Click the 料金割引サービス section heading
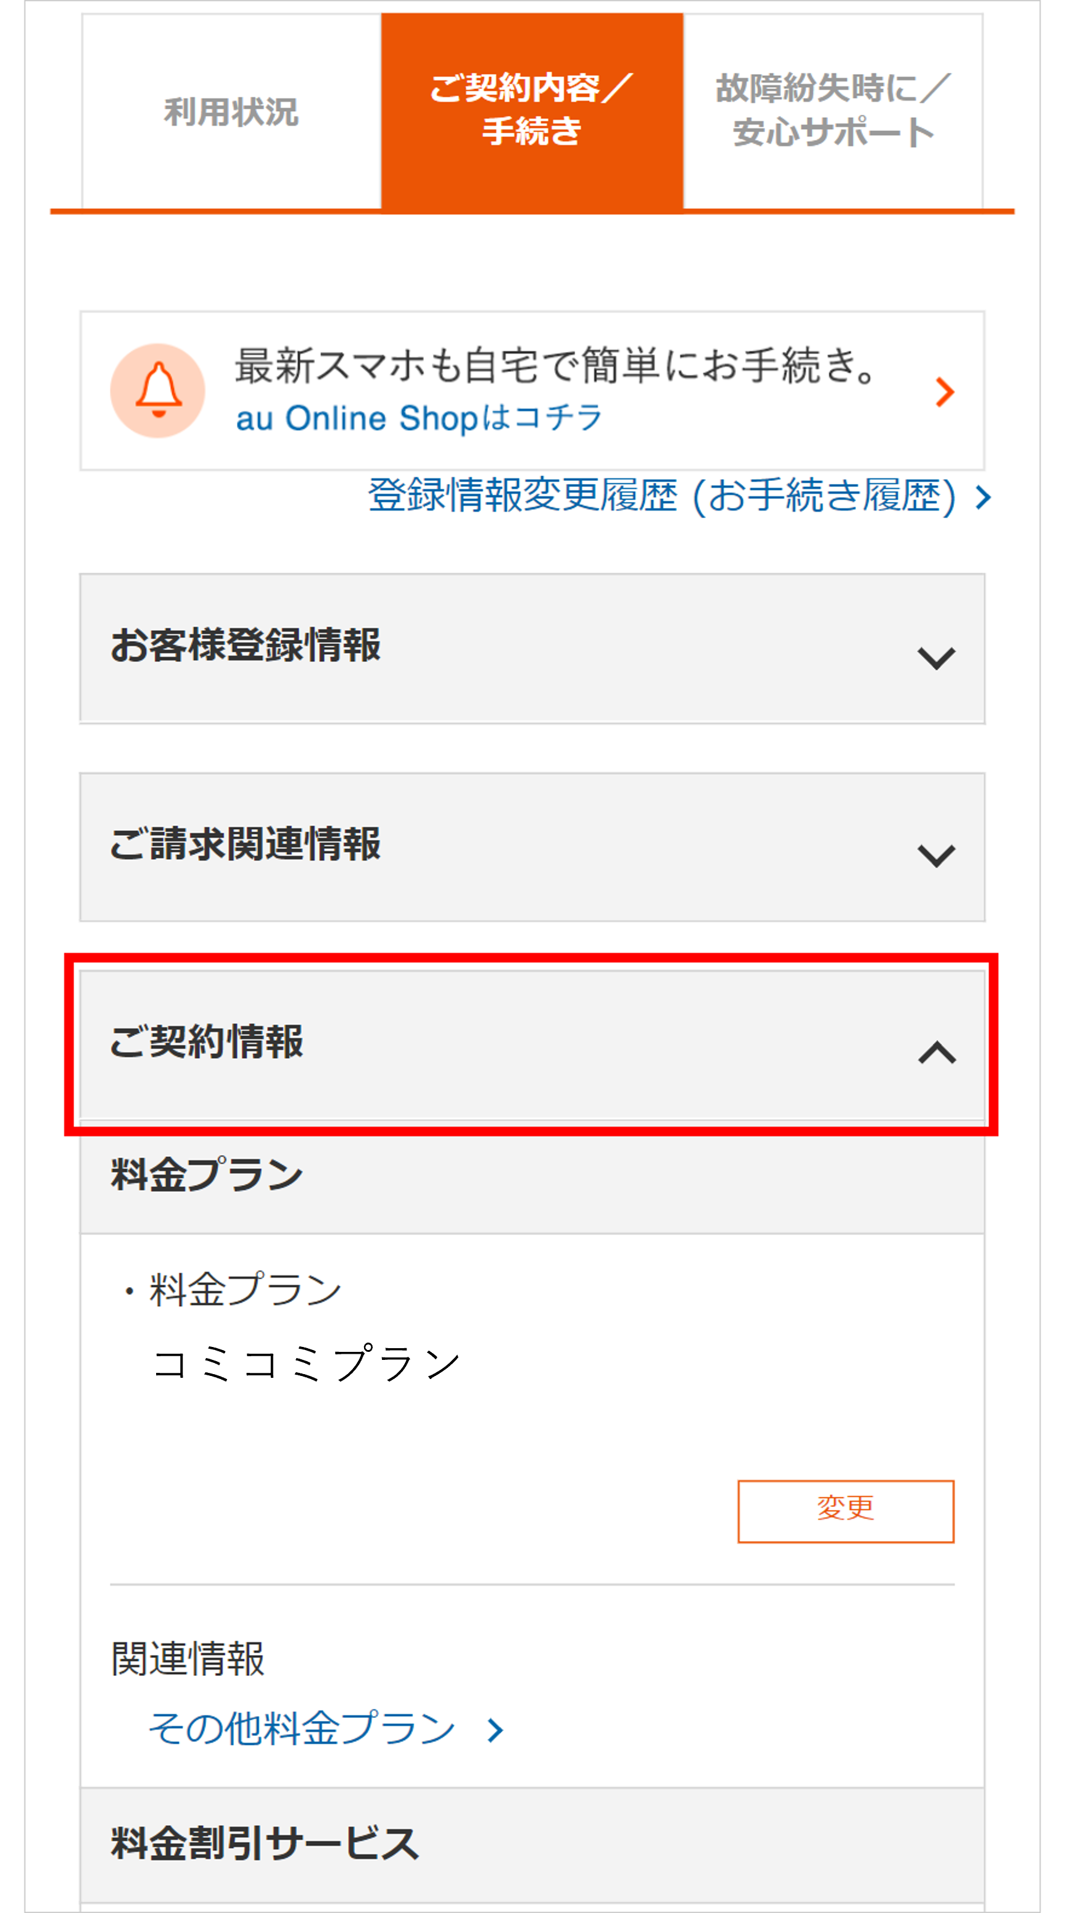Image resolution: width=1065 pixels, height=1913 pixels. (265, 1844)
